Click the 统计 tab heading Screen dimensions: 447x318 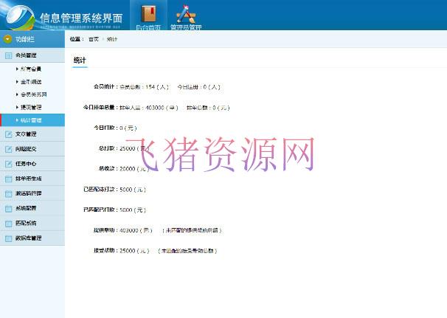click(80, 60)
